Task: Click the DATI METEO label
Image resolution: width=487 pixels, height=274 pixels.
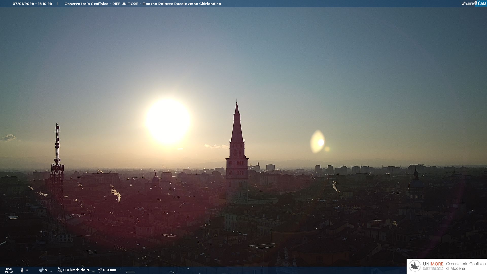Action: pos(9,270)
